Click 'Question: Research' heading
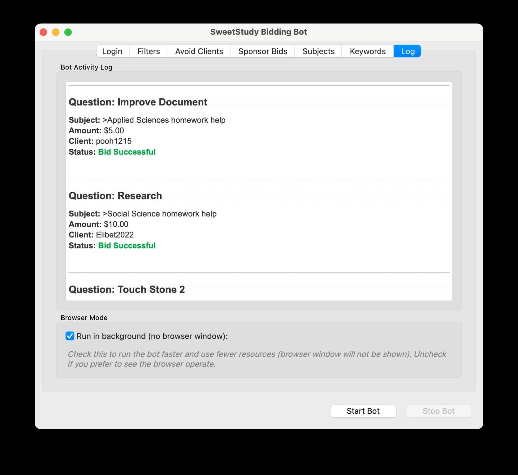This screenshot has width=518, height=475. coord(115,196)
